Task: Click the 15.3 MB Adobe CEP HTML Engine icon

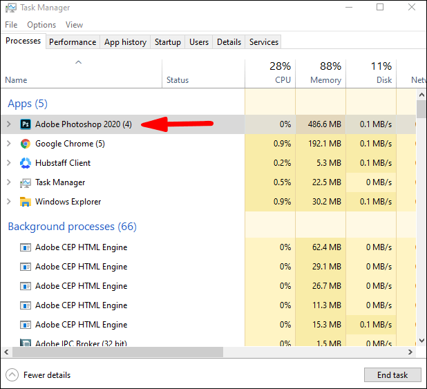Action: [26, 325]
